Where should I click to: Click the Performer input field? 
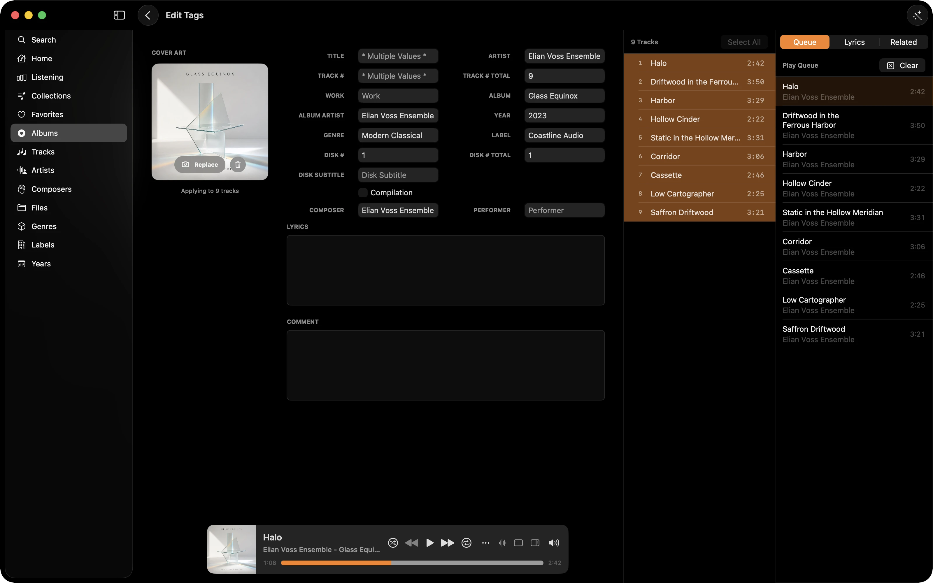564,210
